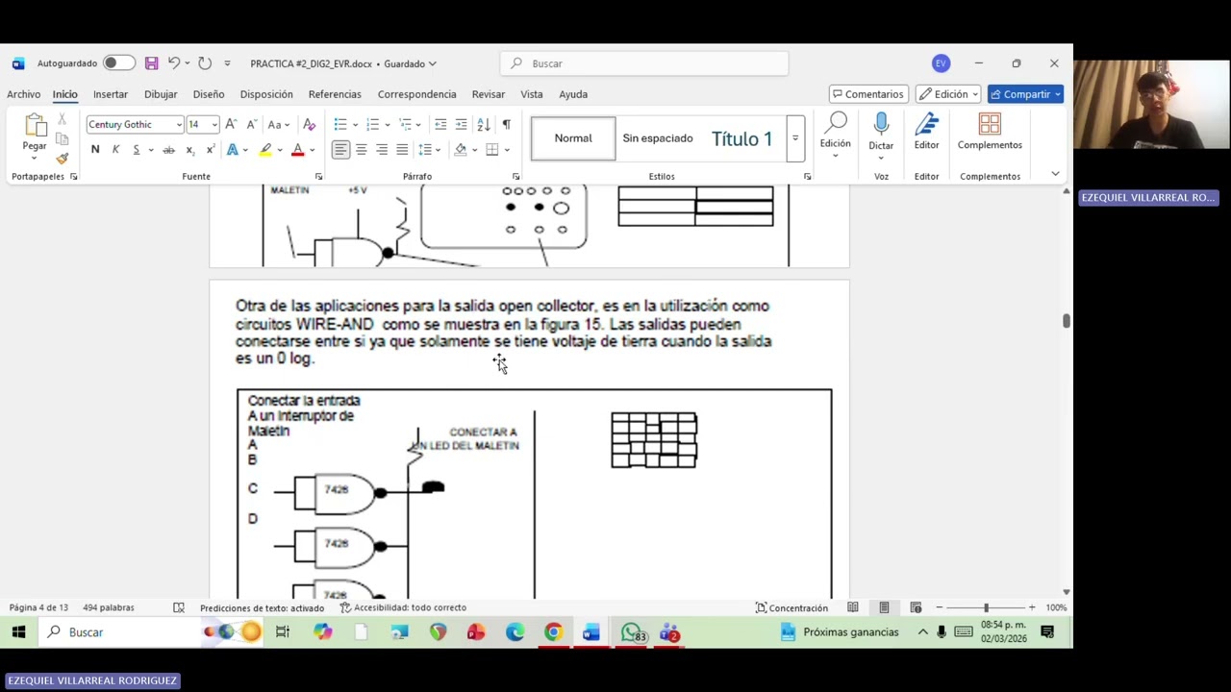The width and height of the screenshot is (1231, 692).
Task: Expand the styles gallery
Action: 795,138
